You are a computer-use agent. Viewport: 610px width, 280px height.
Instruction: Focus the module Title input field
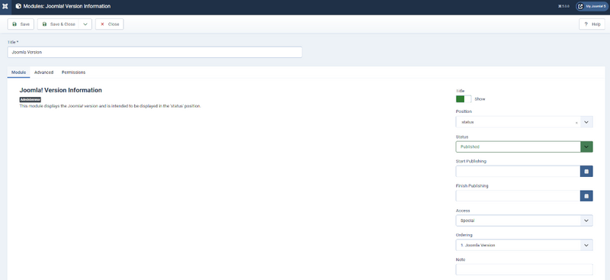pyautogui.click(x=155, y=52)
